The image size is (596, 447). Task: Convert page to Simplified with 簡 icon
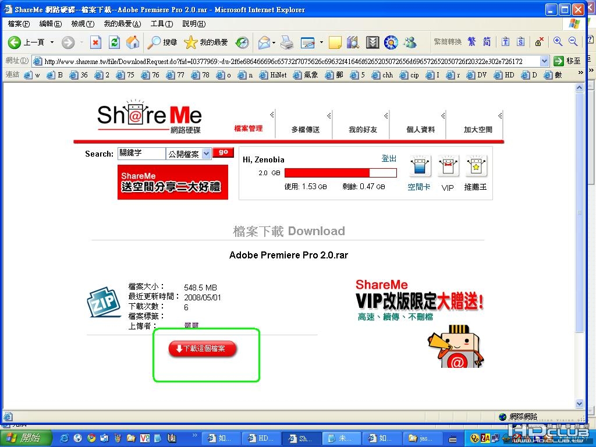click(x=487, y=41)
